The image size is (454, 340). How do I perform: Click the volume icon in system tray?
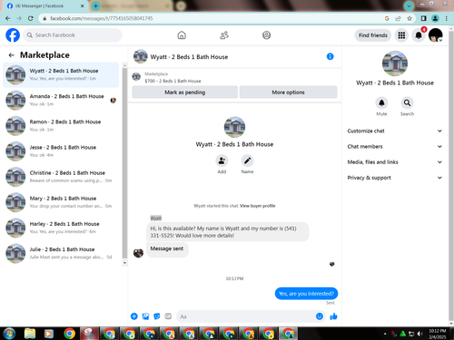[419, 334]
